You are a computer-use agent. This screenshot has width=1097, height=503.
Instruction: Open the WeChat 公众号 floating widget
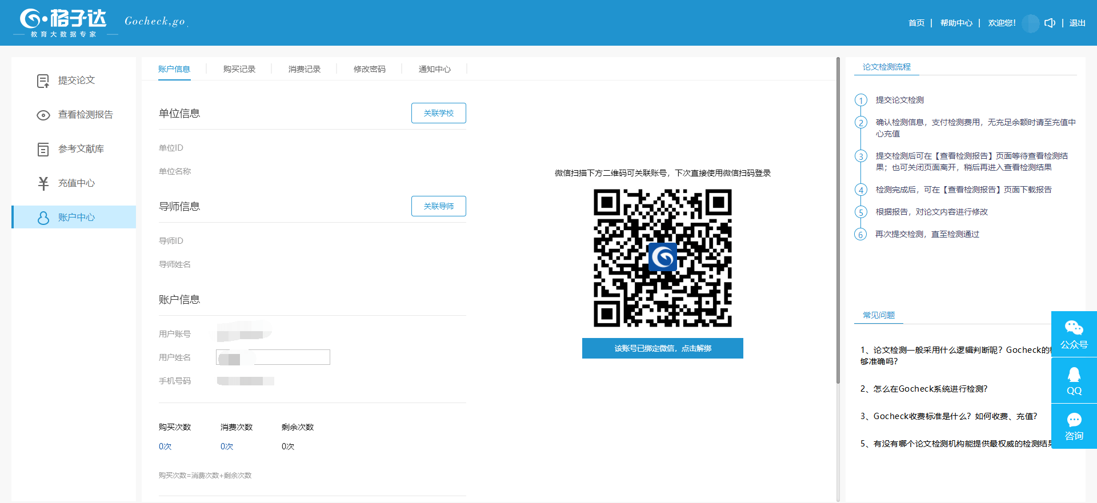pos(1074,334)
